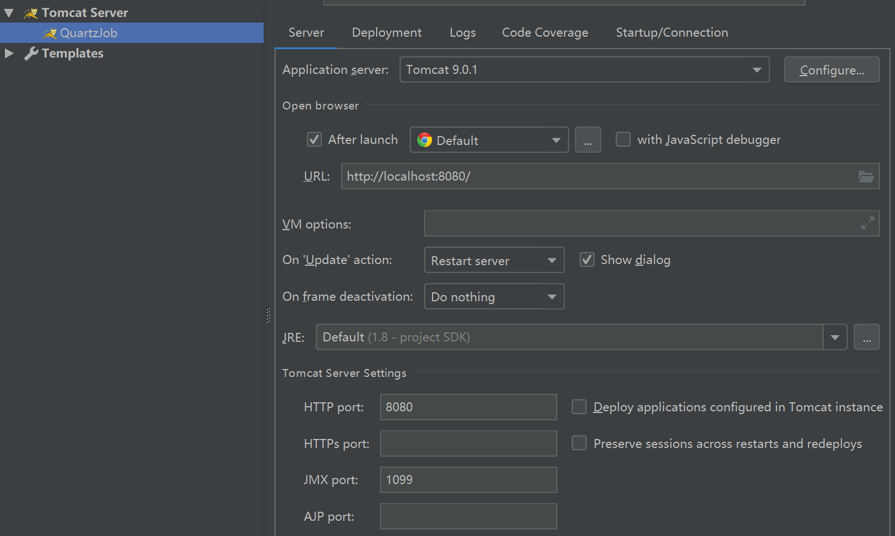Toggle the After launch checkbox
Image resolution: width=895 pixels, height=536 pixels.
click(x=314, y=139)
